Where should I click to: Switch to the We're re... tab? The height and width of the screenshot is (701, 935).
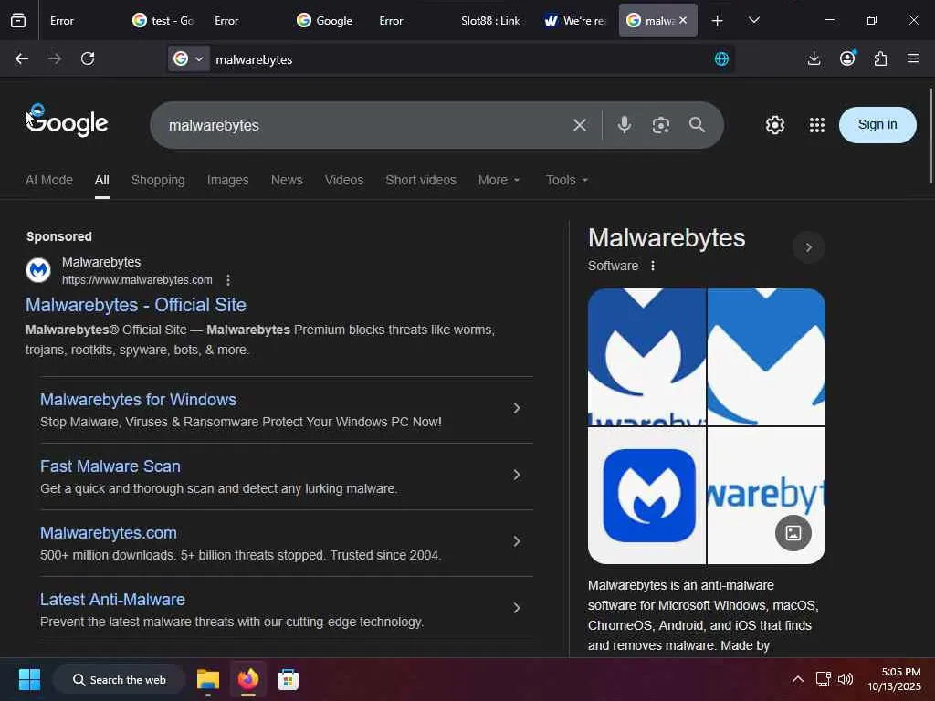[x=575, y=21]
